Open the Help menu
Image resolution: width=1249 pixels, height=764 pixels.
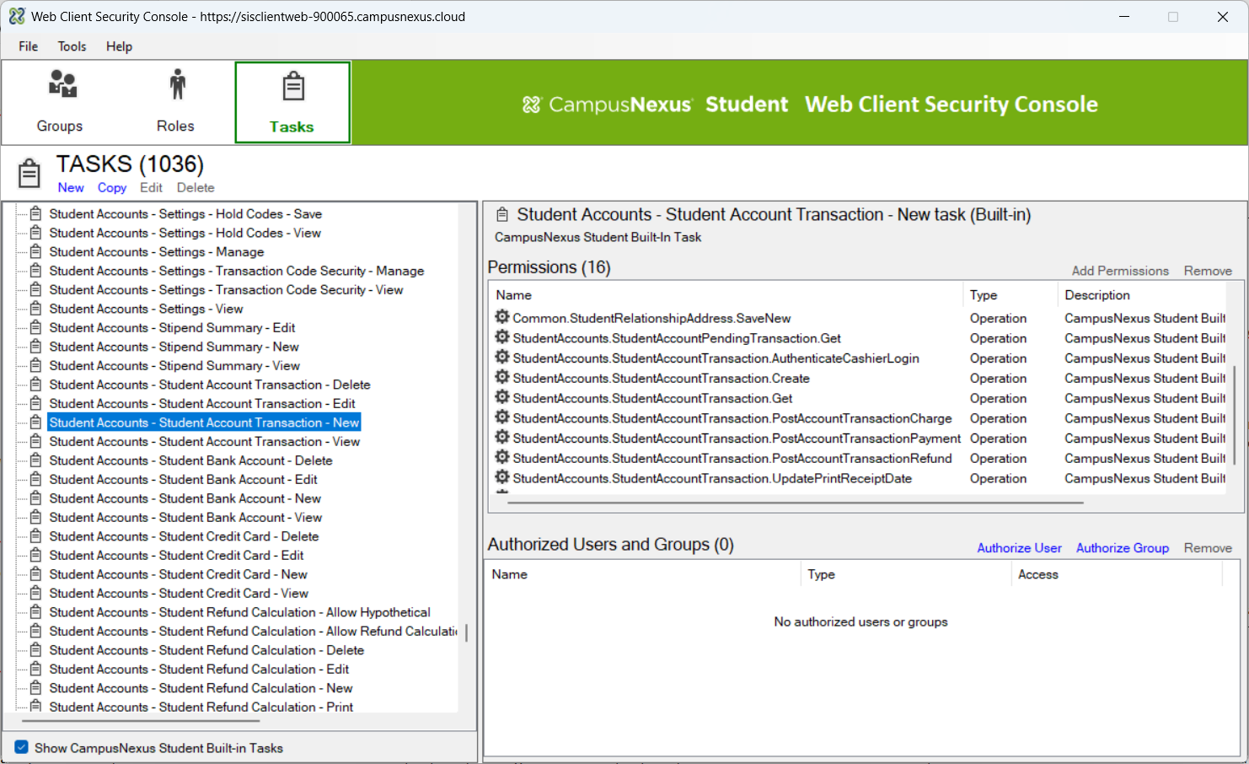point(119,46)
